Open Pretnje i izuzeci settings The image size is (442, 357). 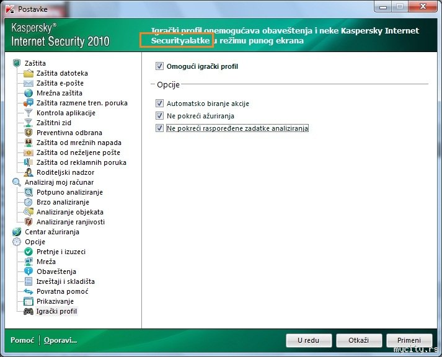(61, 252)
